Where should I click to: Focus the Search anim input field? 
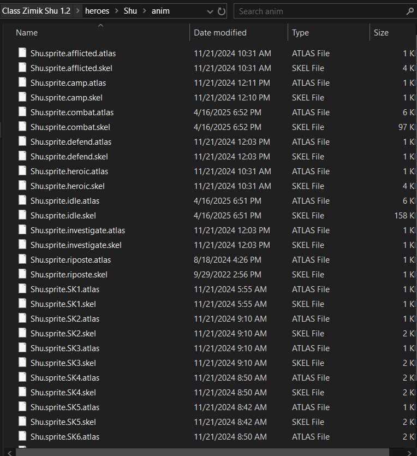coord(320,11)
